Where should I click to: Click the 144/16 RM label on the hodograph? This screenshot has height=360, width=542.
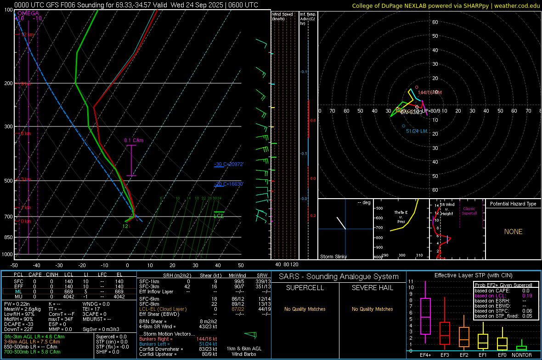coord(429,92)
